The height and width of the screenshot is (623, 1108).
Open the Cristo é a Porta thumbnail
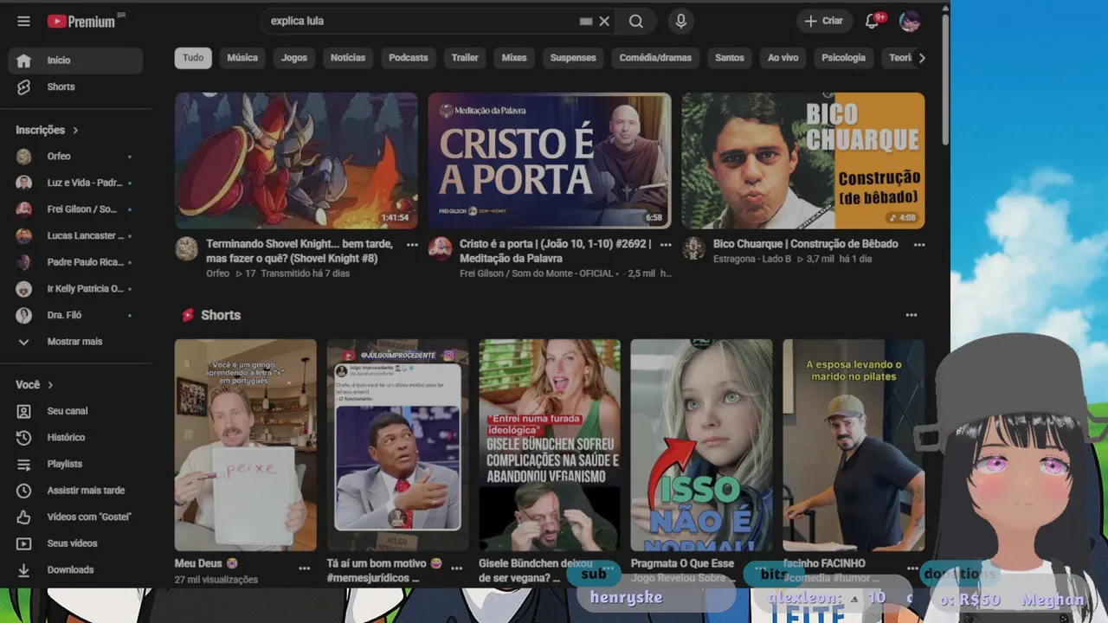(550, 161)
